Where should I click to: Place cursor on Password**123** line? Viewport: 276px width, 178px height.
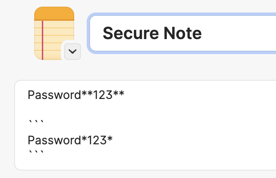[x=76, y=95]
